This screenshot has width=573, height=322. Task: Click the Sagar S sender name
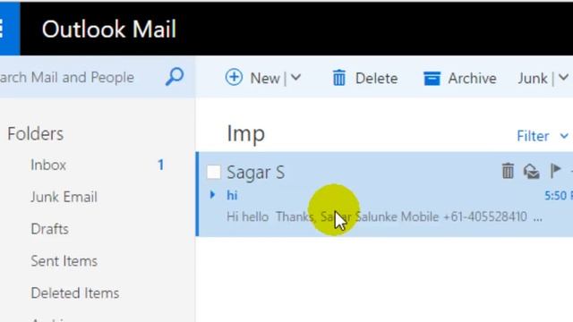[255, 173]
